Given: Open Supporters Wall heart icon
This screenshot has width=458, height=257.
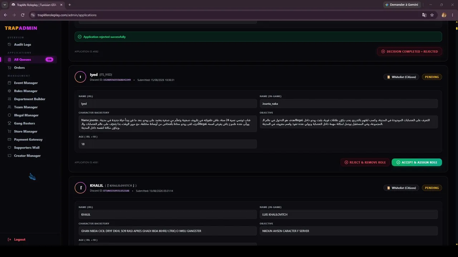Looking at the screenshot, I should 10,148.
